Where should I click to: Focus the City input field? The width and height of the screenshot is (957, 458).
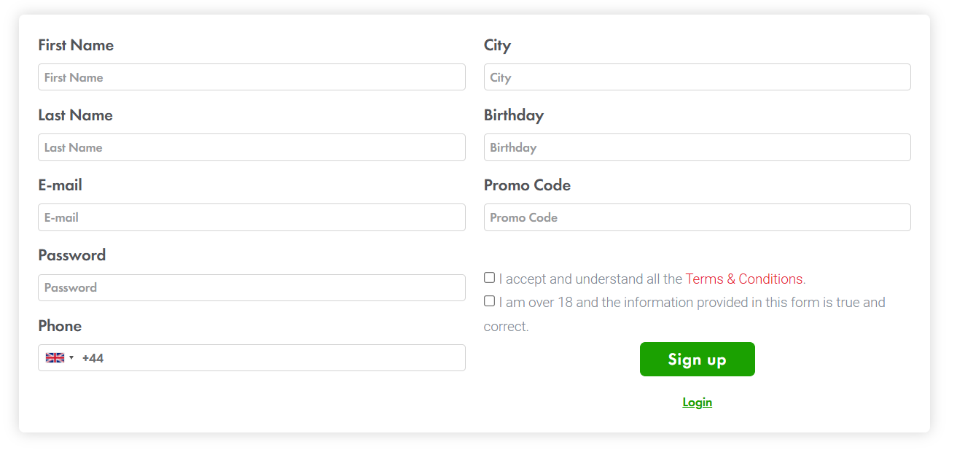698,77
